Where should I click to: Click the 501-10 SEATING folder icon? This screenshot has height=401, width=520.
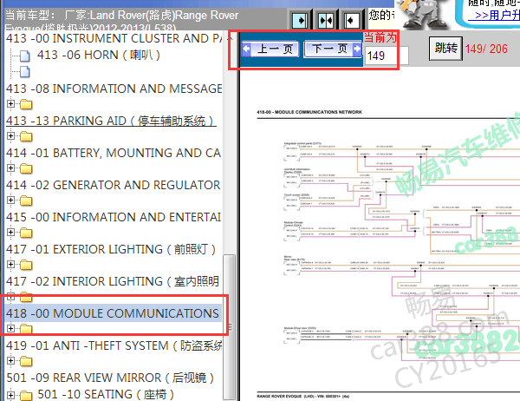(26, 395)
